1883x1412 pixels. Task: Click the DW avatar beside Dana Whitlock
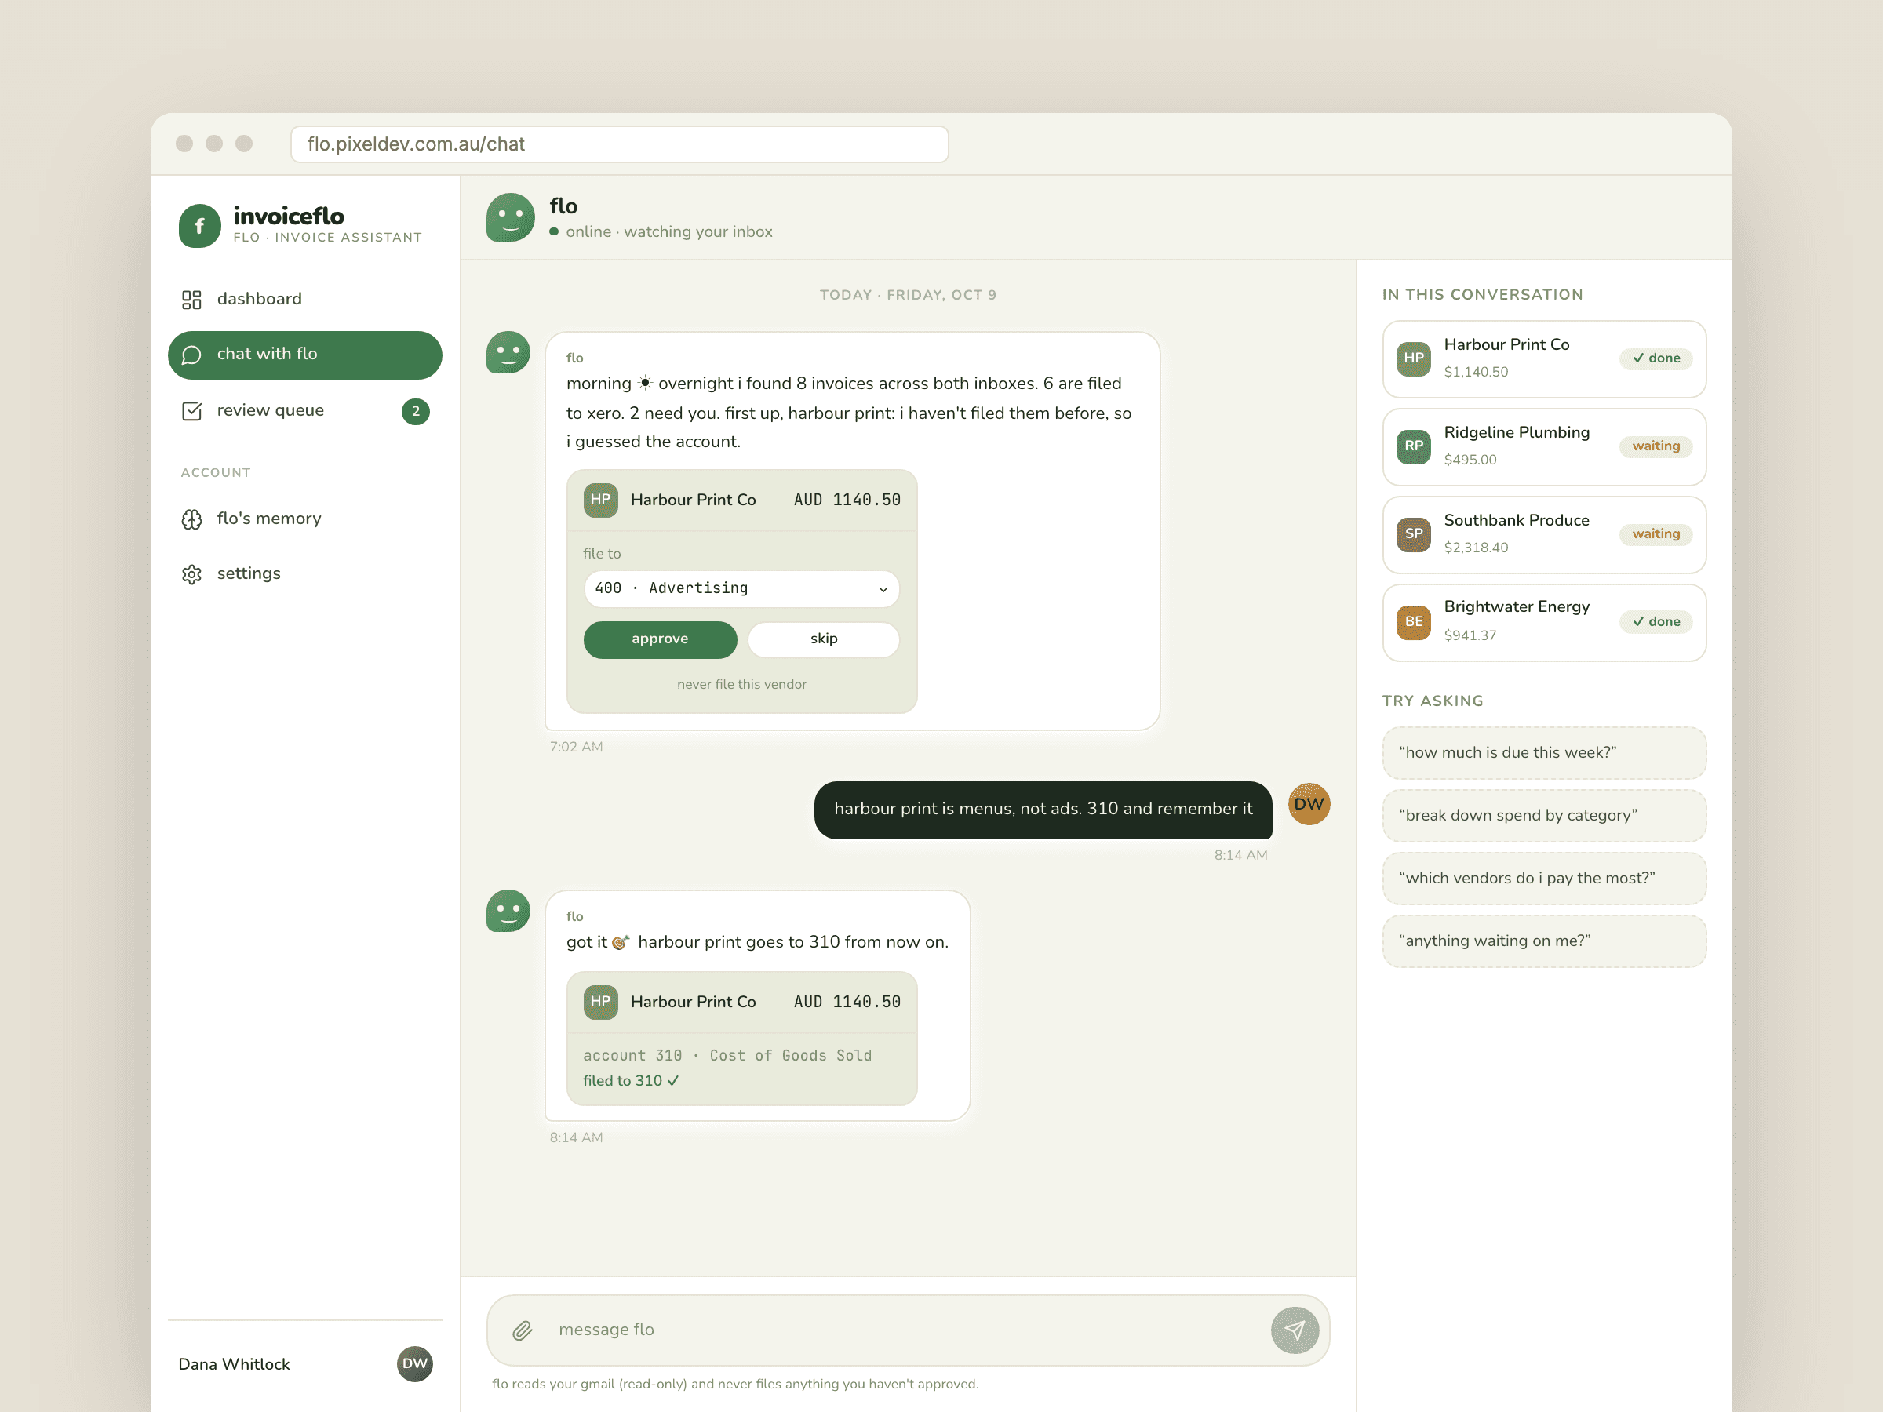(x=414, y=1363)
